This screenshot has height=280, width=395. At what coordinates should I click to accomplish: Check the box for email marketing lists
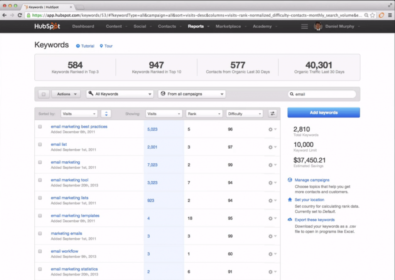click(x=40, y=198)
